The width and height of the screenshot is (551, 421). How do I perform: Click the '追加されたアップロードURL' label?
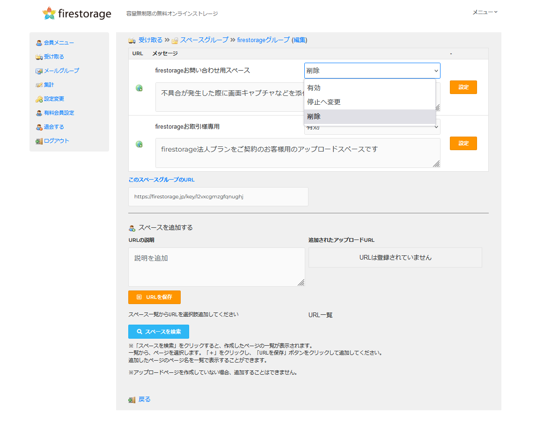pyautogui.click(x=341, y=240)
